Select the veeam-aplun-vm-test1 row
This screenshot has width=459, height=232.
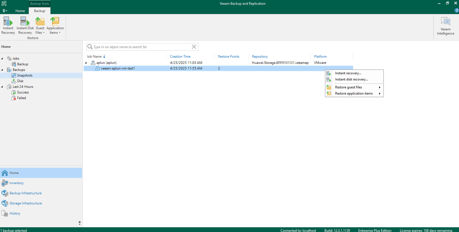coord(218,68)
